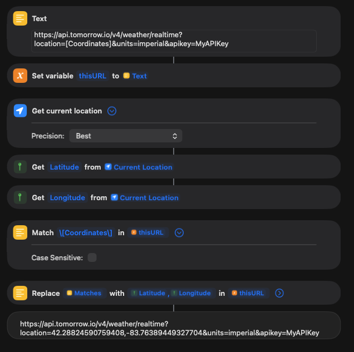The width and height of the screenshot is (354, 352).
Task: Click the Matches token in the Replace action
Action: [x=84, y=293]
